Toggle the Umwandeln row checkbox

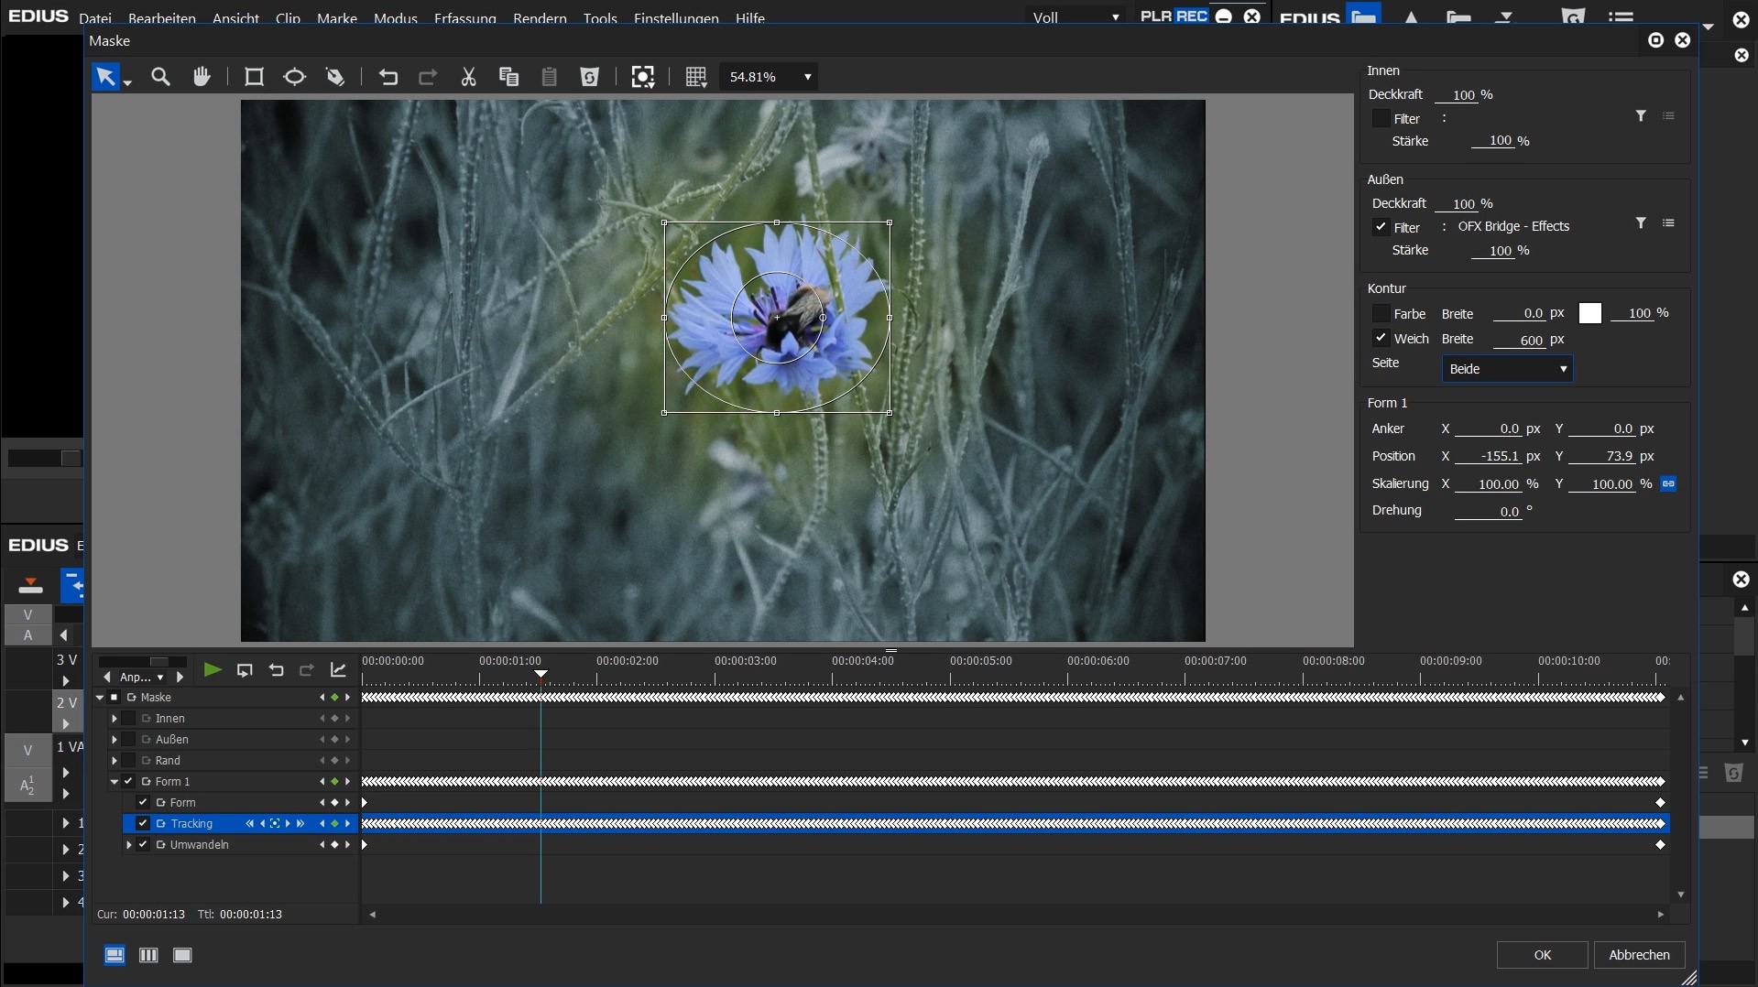click(143, 845)
